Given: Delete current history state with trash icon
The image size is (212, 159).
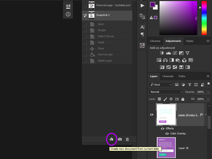Looking at the screenshot, I should tap(127, 139).
